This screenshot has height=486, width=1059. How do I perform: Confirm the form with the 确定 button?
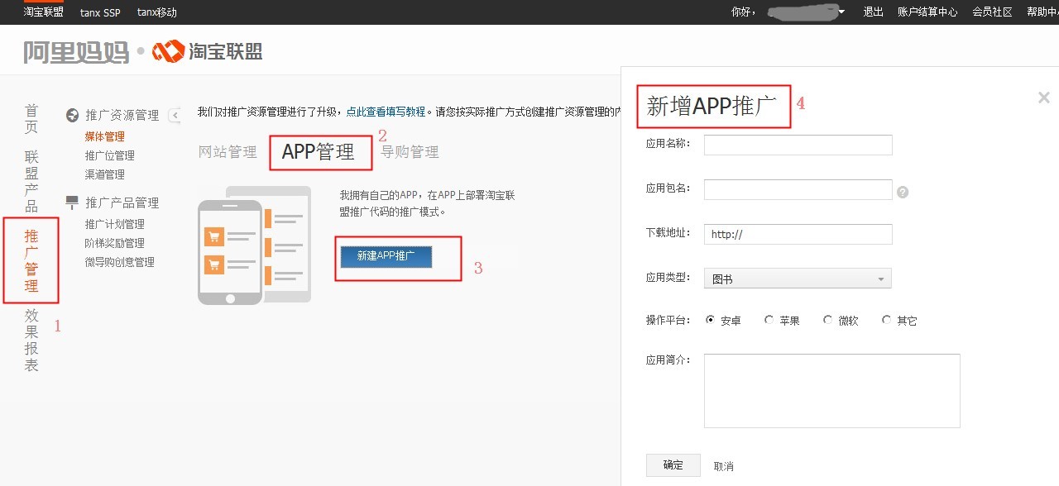[x=673, y=465]
